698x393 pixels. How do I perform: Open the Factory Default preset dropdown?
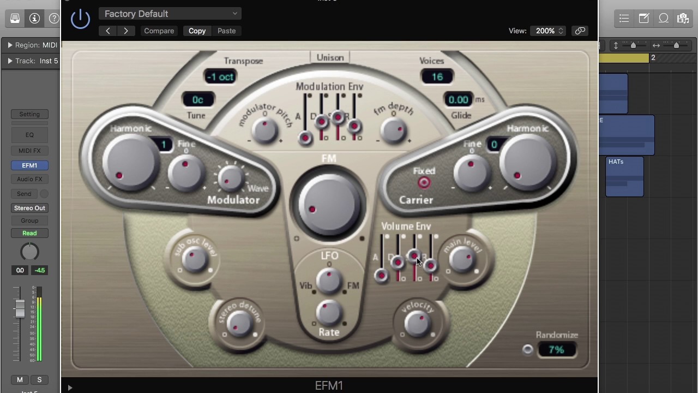[x=170, y=14]
